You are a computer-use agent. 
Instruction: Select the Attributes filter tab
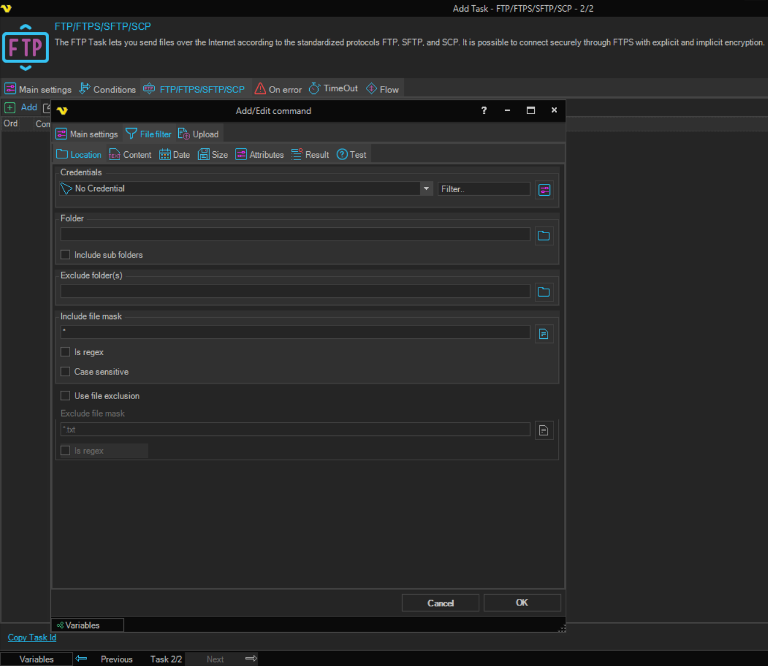click(260, 155)
